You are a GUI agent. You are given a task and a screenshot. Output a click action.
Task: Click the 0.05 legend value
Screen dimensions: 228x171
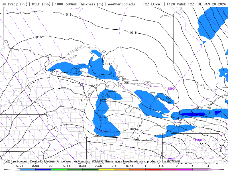[35, 166]
